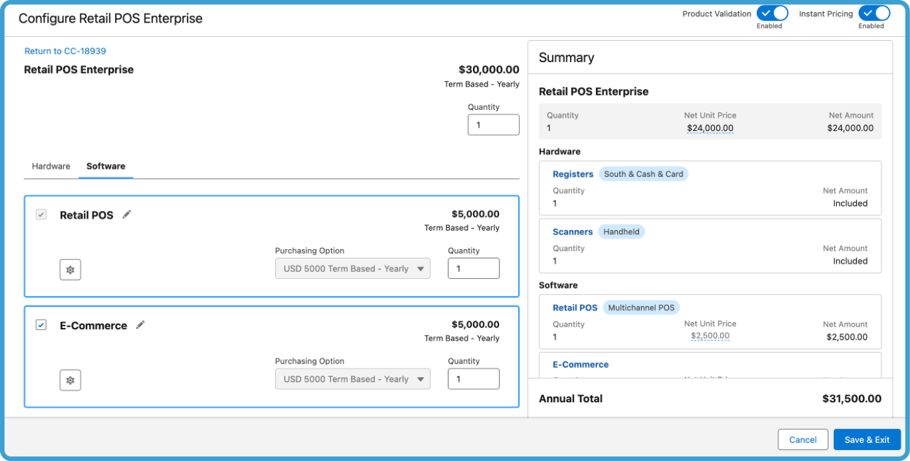
Task: Disable the Product Validation toggle
Action: coord(772,13)
